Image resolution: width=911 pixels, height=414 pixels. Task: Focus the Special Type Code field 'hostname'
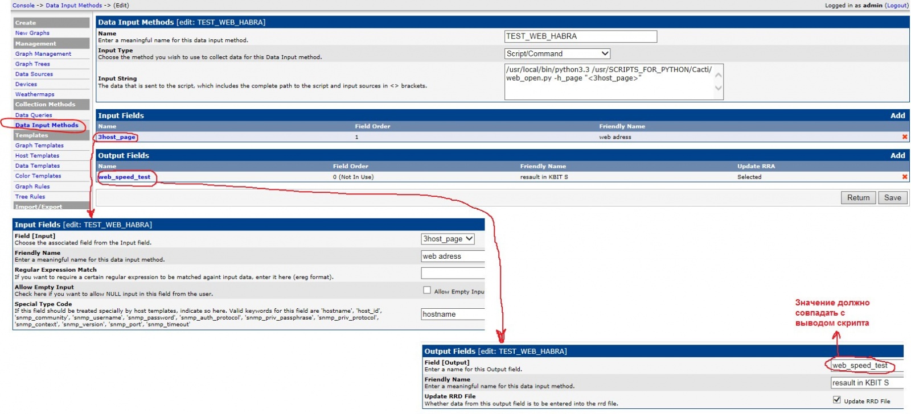pyautogui.click(x=453, y=314)
